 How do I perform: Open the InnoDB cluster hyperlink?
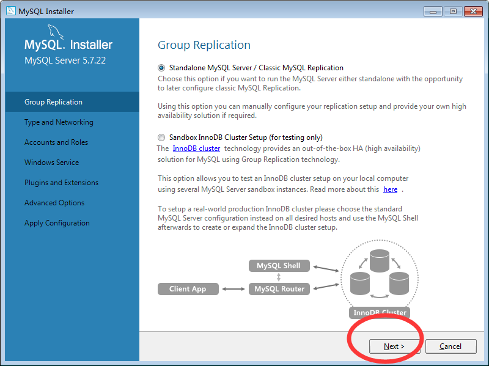(x=196, y=148)
